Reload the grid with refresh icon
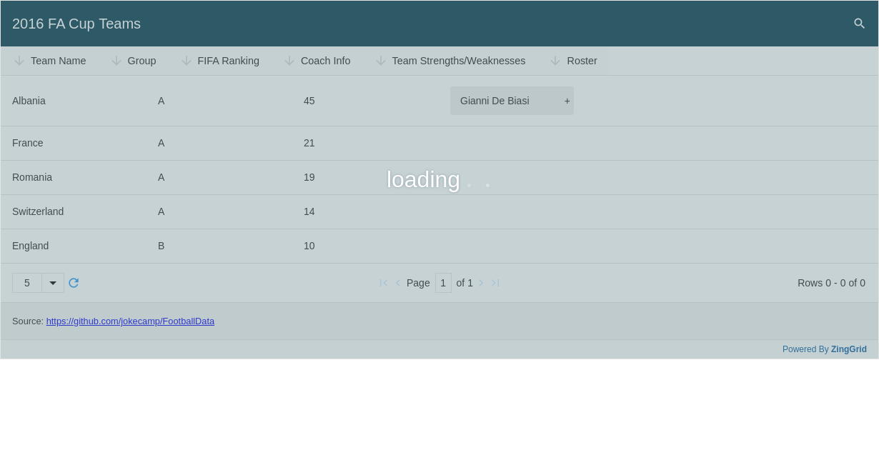The image size is (879, 450). point(74,283)
